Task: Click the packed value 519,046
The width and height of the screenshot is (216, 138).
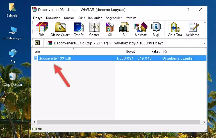Action: [144, 58]
